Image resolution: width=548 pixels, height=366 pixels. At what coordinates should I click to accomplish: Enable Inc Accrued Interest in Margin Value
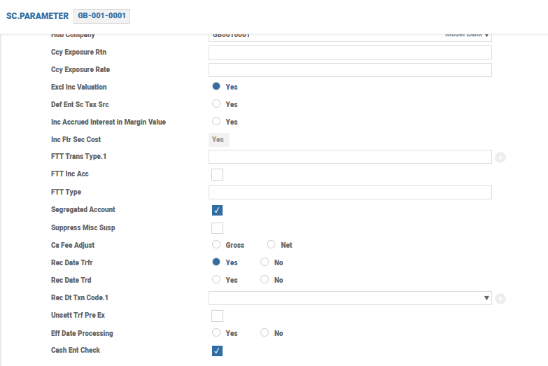pyautogui.click(x=216, y=122)
